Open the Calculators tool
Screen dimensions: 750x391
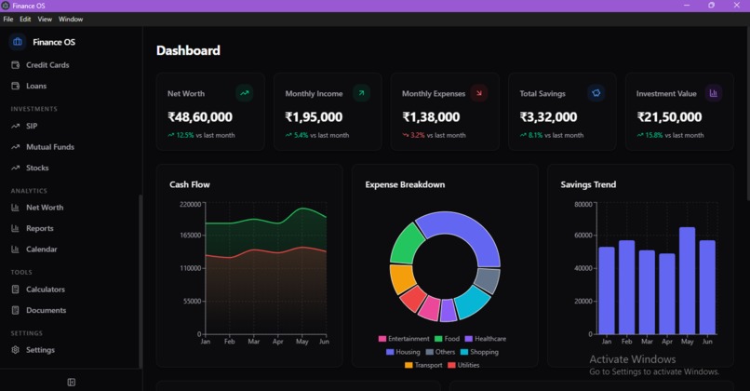click(x=46, y=290)
